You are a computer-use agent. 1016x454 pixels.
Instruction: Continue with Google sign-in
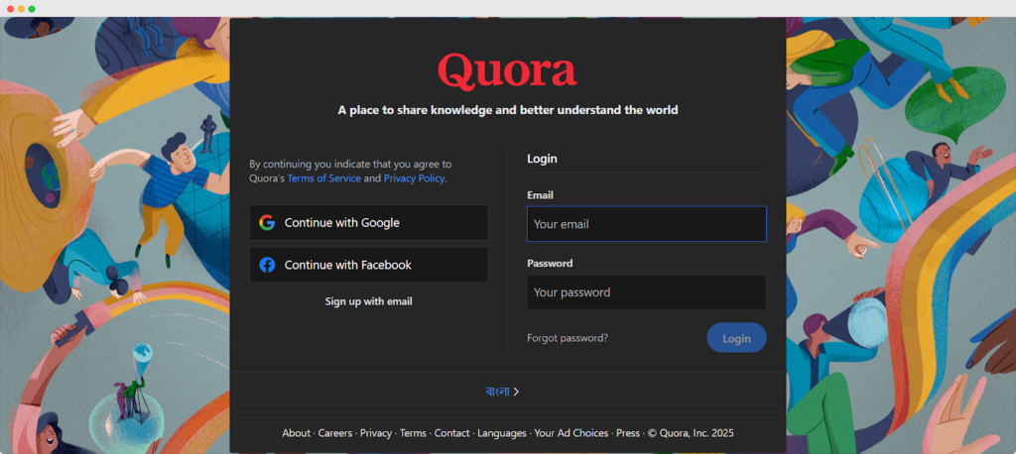coord(368,223)
